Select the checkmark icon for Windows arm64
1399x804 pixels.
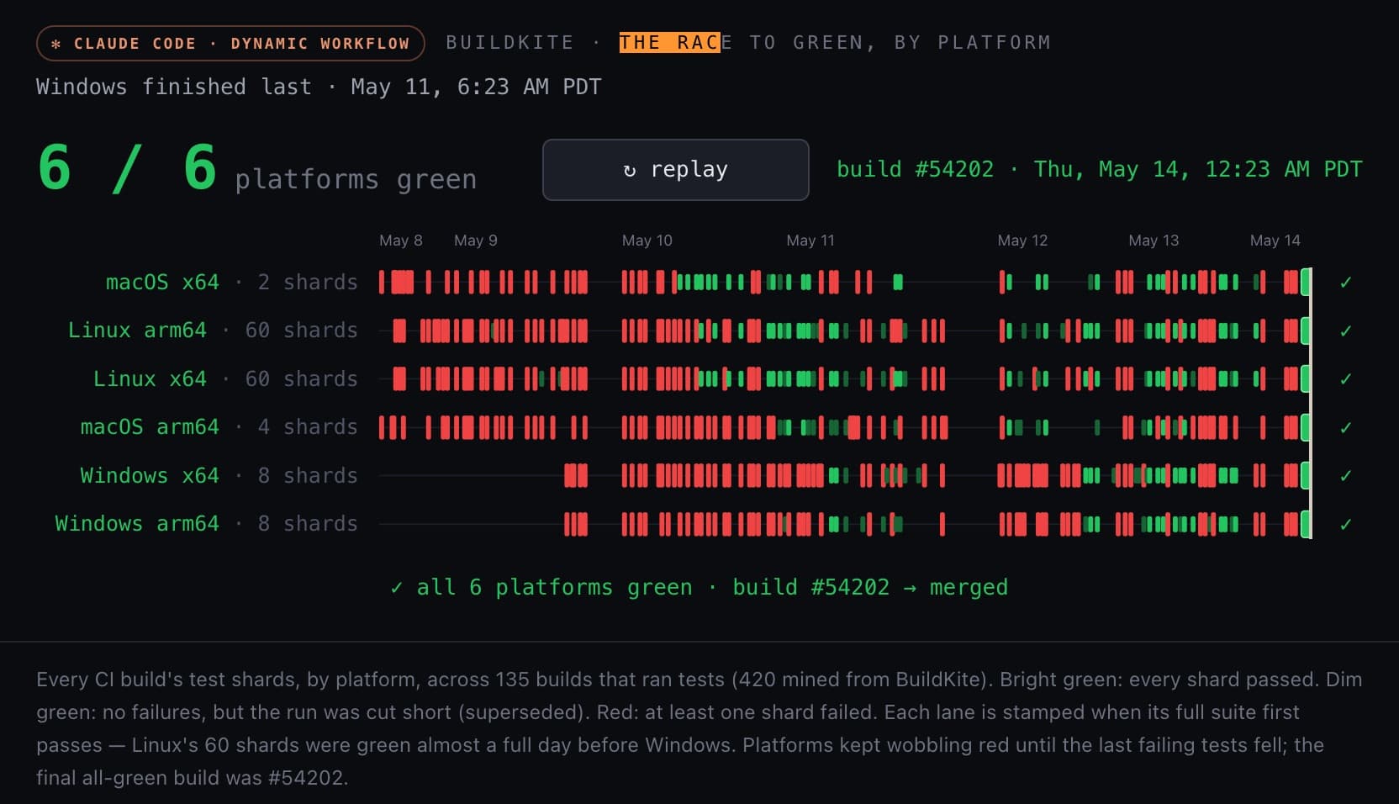tap(1346, 524)
